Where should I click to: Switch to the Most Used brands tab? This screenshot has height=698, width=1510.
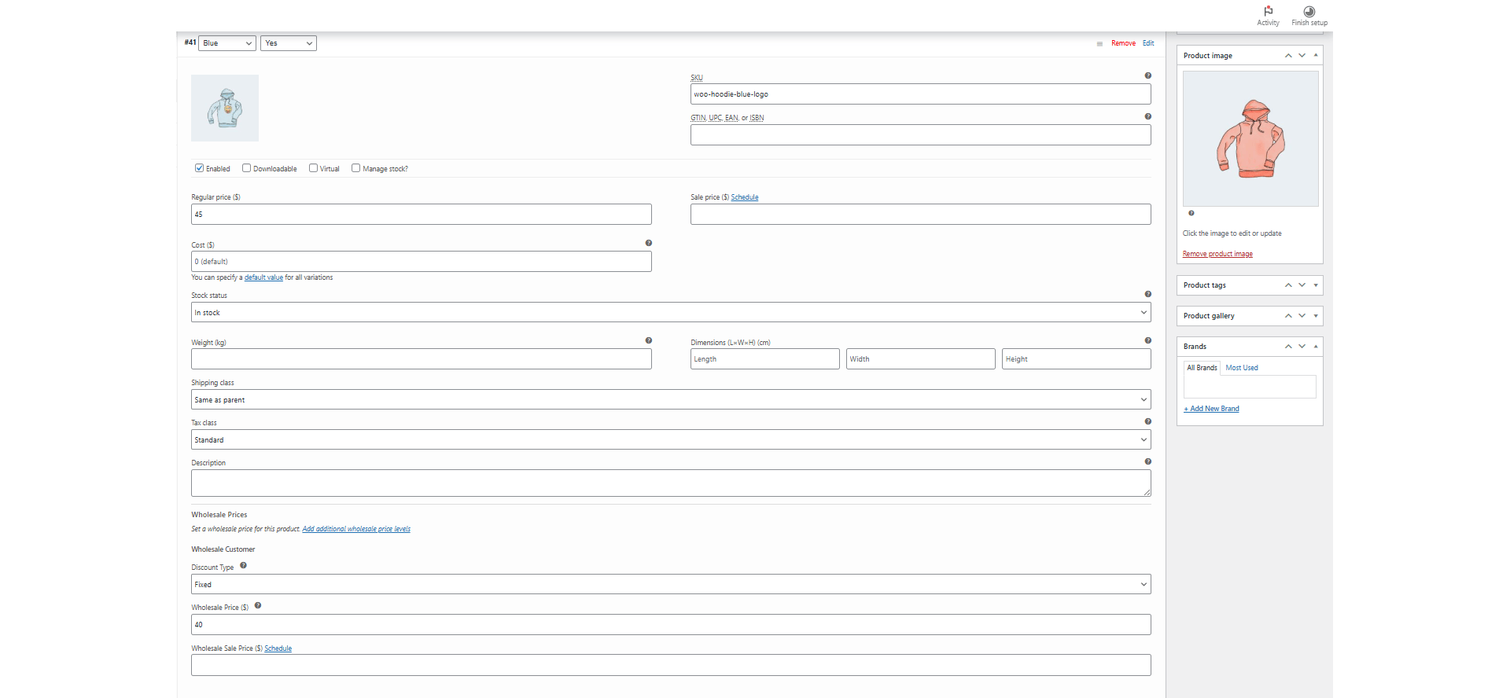tap(1242, 368)
